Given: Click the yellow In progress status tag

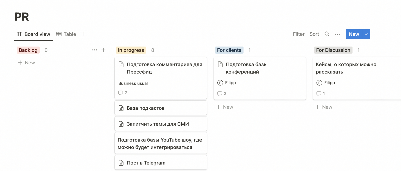Looking at the screenshot, I should [x=131, y=50].
